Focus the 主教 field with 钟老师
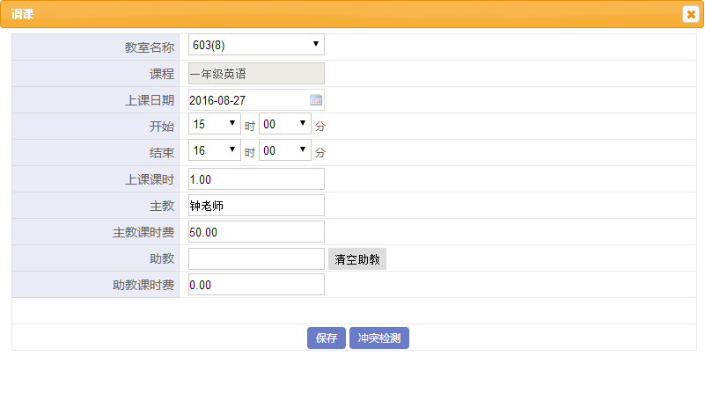 256,206
